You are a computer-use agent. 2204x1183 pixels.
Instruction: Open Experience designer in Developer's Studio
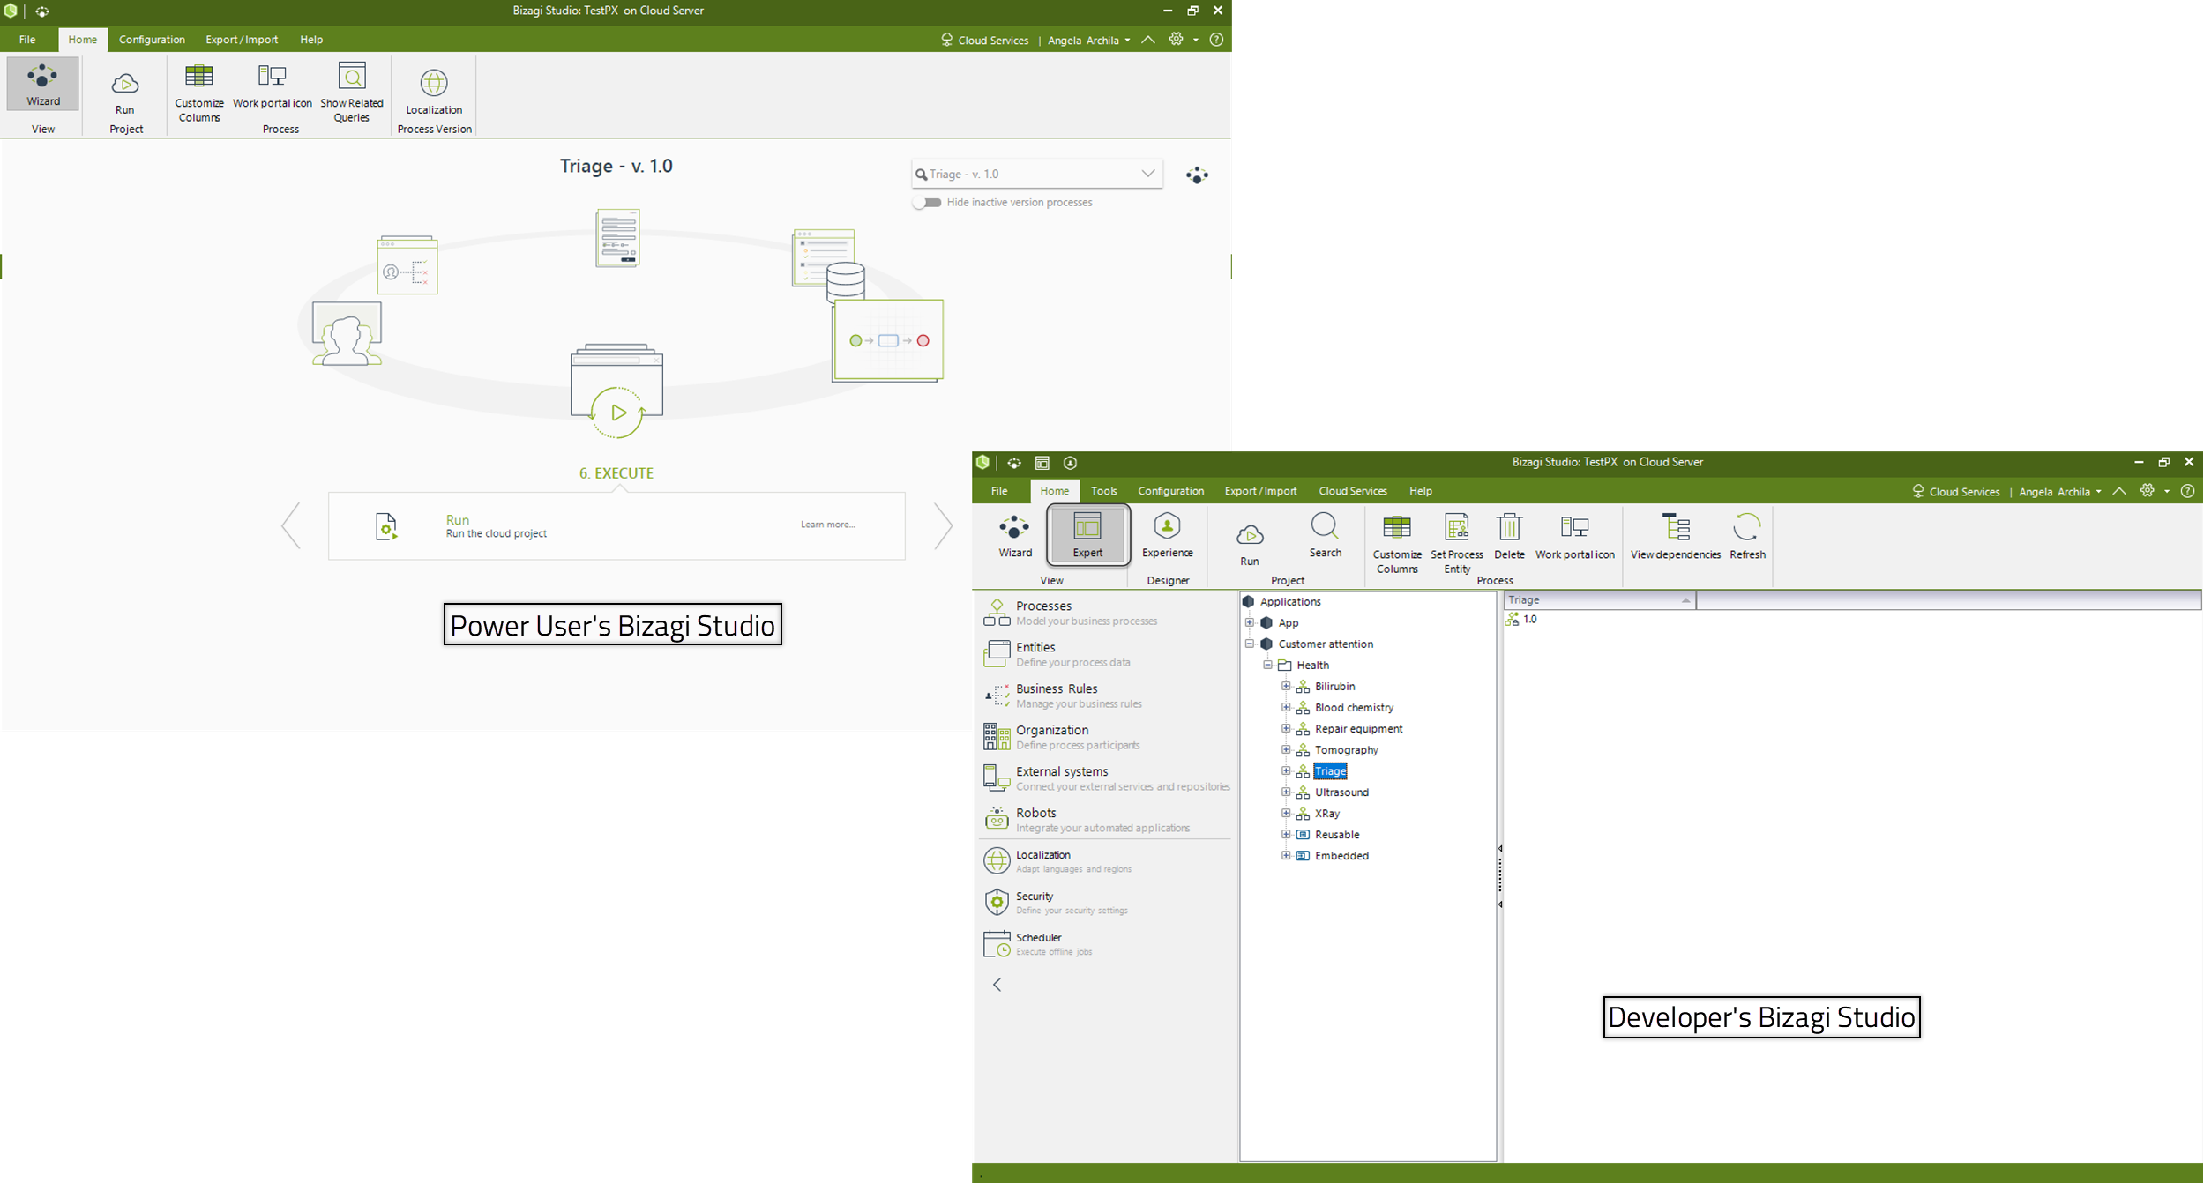tap(1168, 535)
